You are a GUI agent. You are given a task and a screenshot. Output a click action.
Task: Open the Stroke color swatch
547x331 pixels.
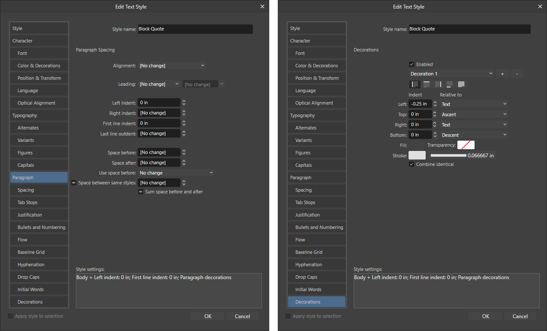click(416, 155)
